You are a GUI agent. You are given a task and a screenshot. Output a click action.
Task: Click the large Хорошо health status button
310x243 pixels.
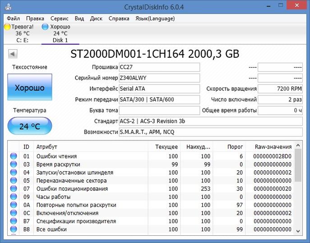tap(30, 87)
